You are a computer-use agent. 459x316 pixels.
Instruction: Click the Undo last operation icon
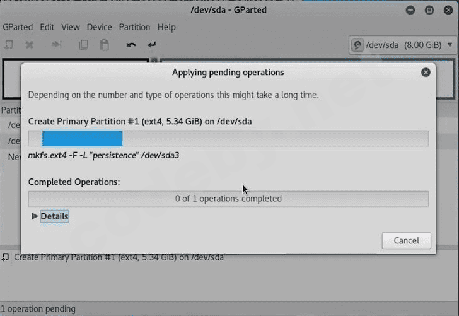click(x=131, y=45)
